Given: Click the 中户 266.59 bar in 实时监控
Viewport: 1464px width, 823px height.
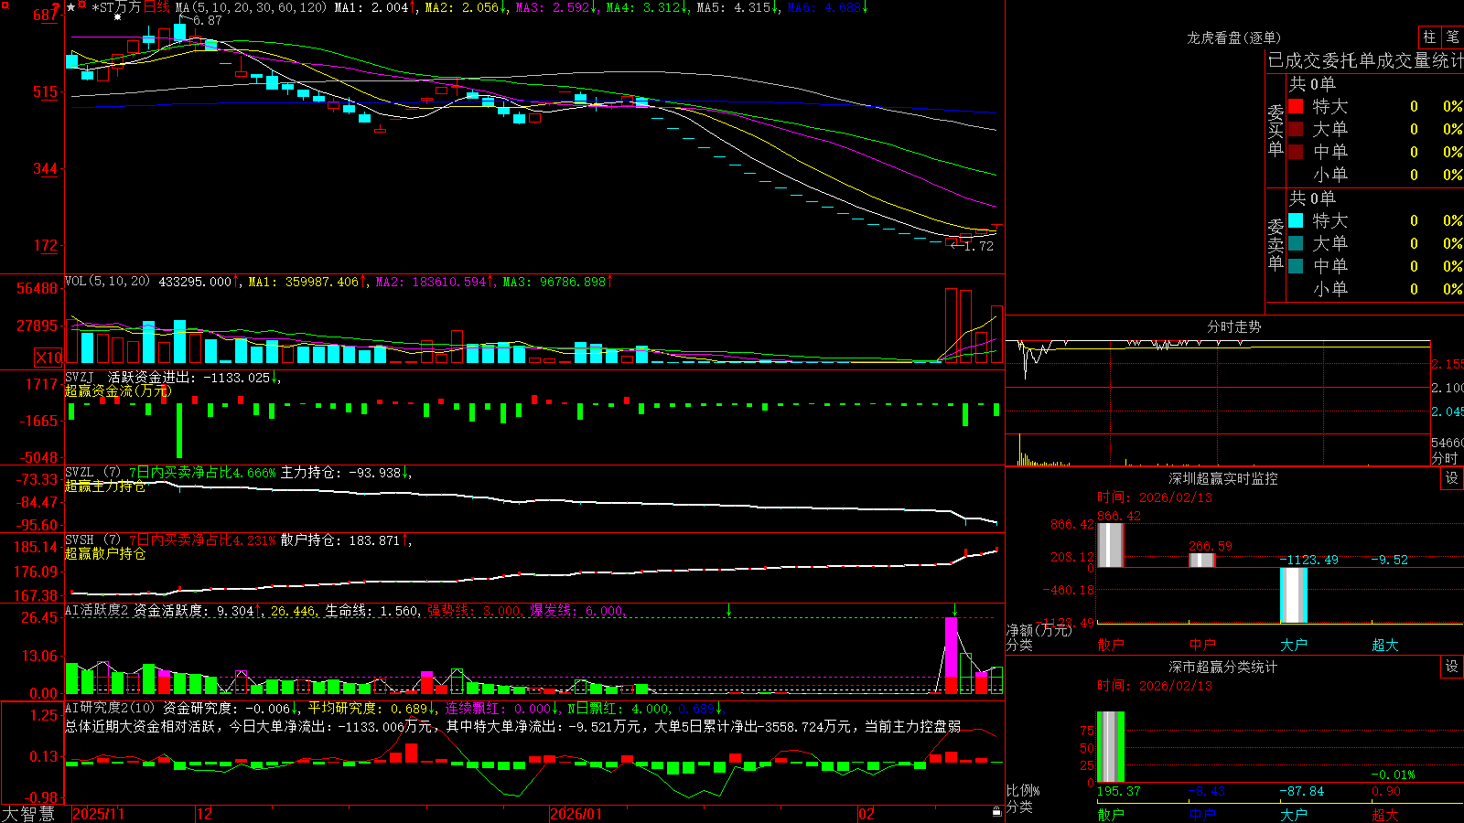Looking at the screenshot, I should click(x=1201, y=560).
